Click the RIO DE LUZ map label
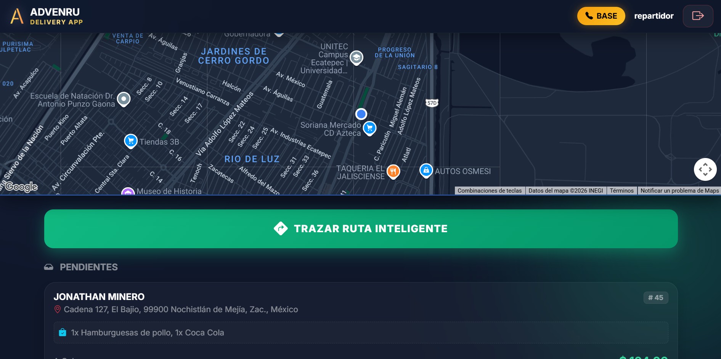The image size is (721, 359). click(x=252, y=159)
